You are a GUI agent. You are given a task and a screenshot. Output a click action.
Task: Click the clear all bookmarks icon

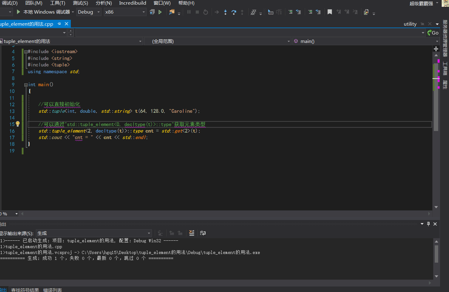(355, 12)
